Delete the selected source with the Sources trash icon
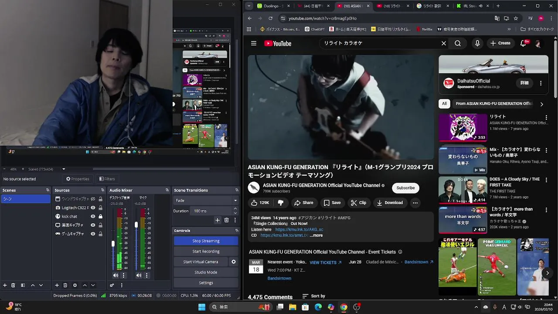 [65, 285]
